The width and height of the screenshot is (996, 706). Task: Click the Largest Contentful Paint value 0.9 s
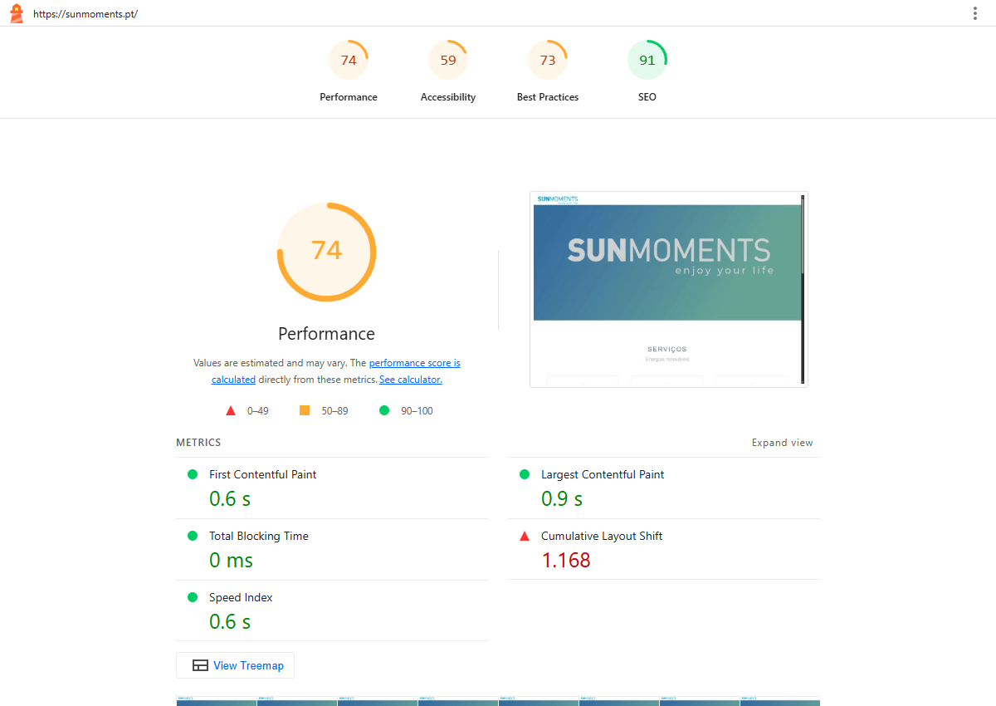coord(562,498)
